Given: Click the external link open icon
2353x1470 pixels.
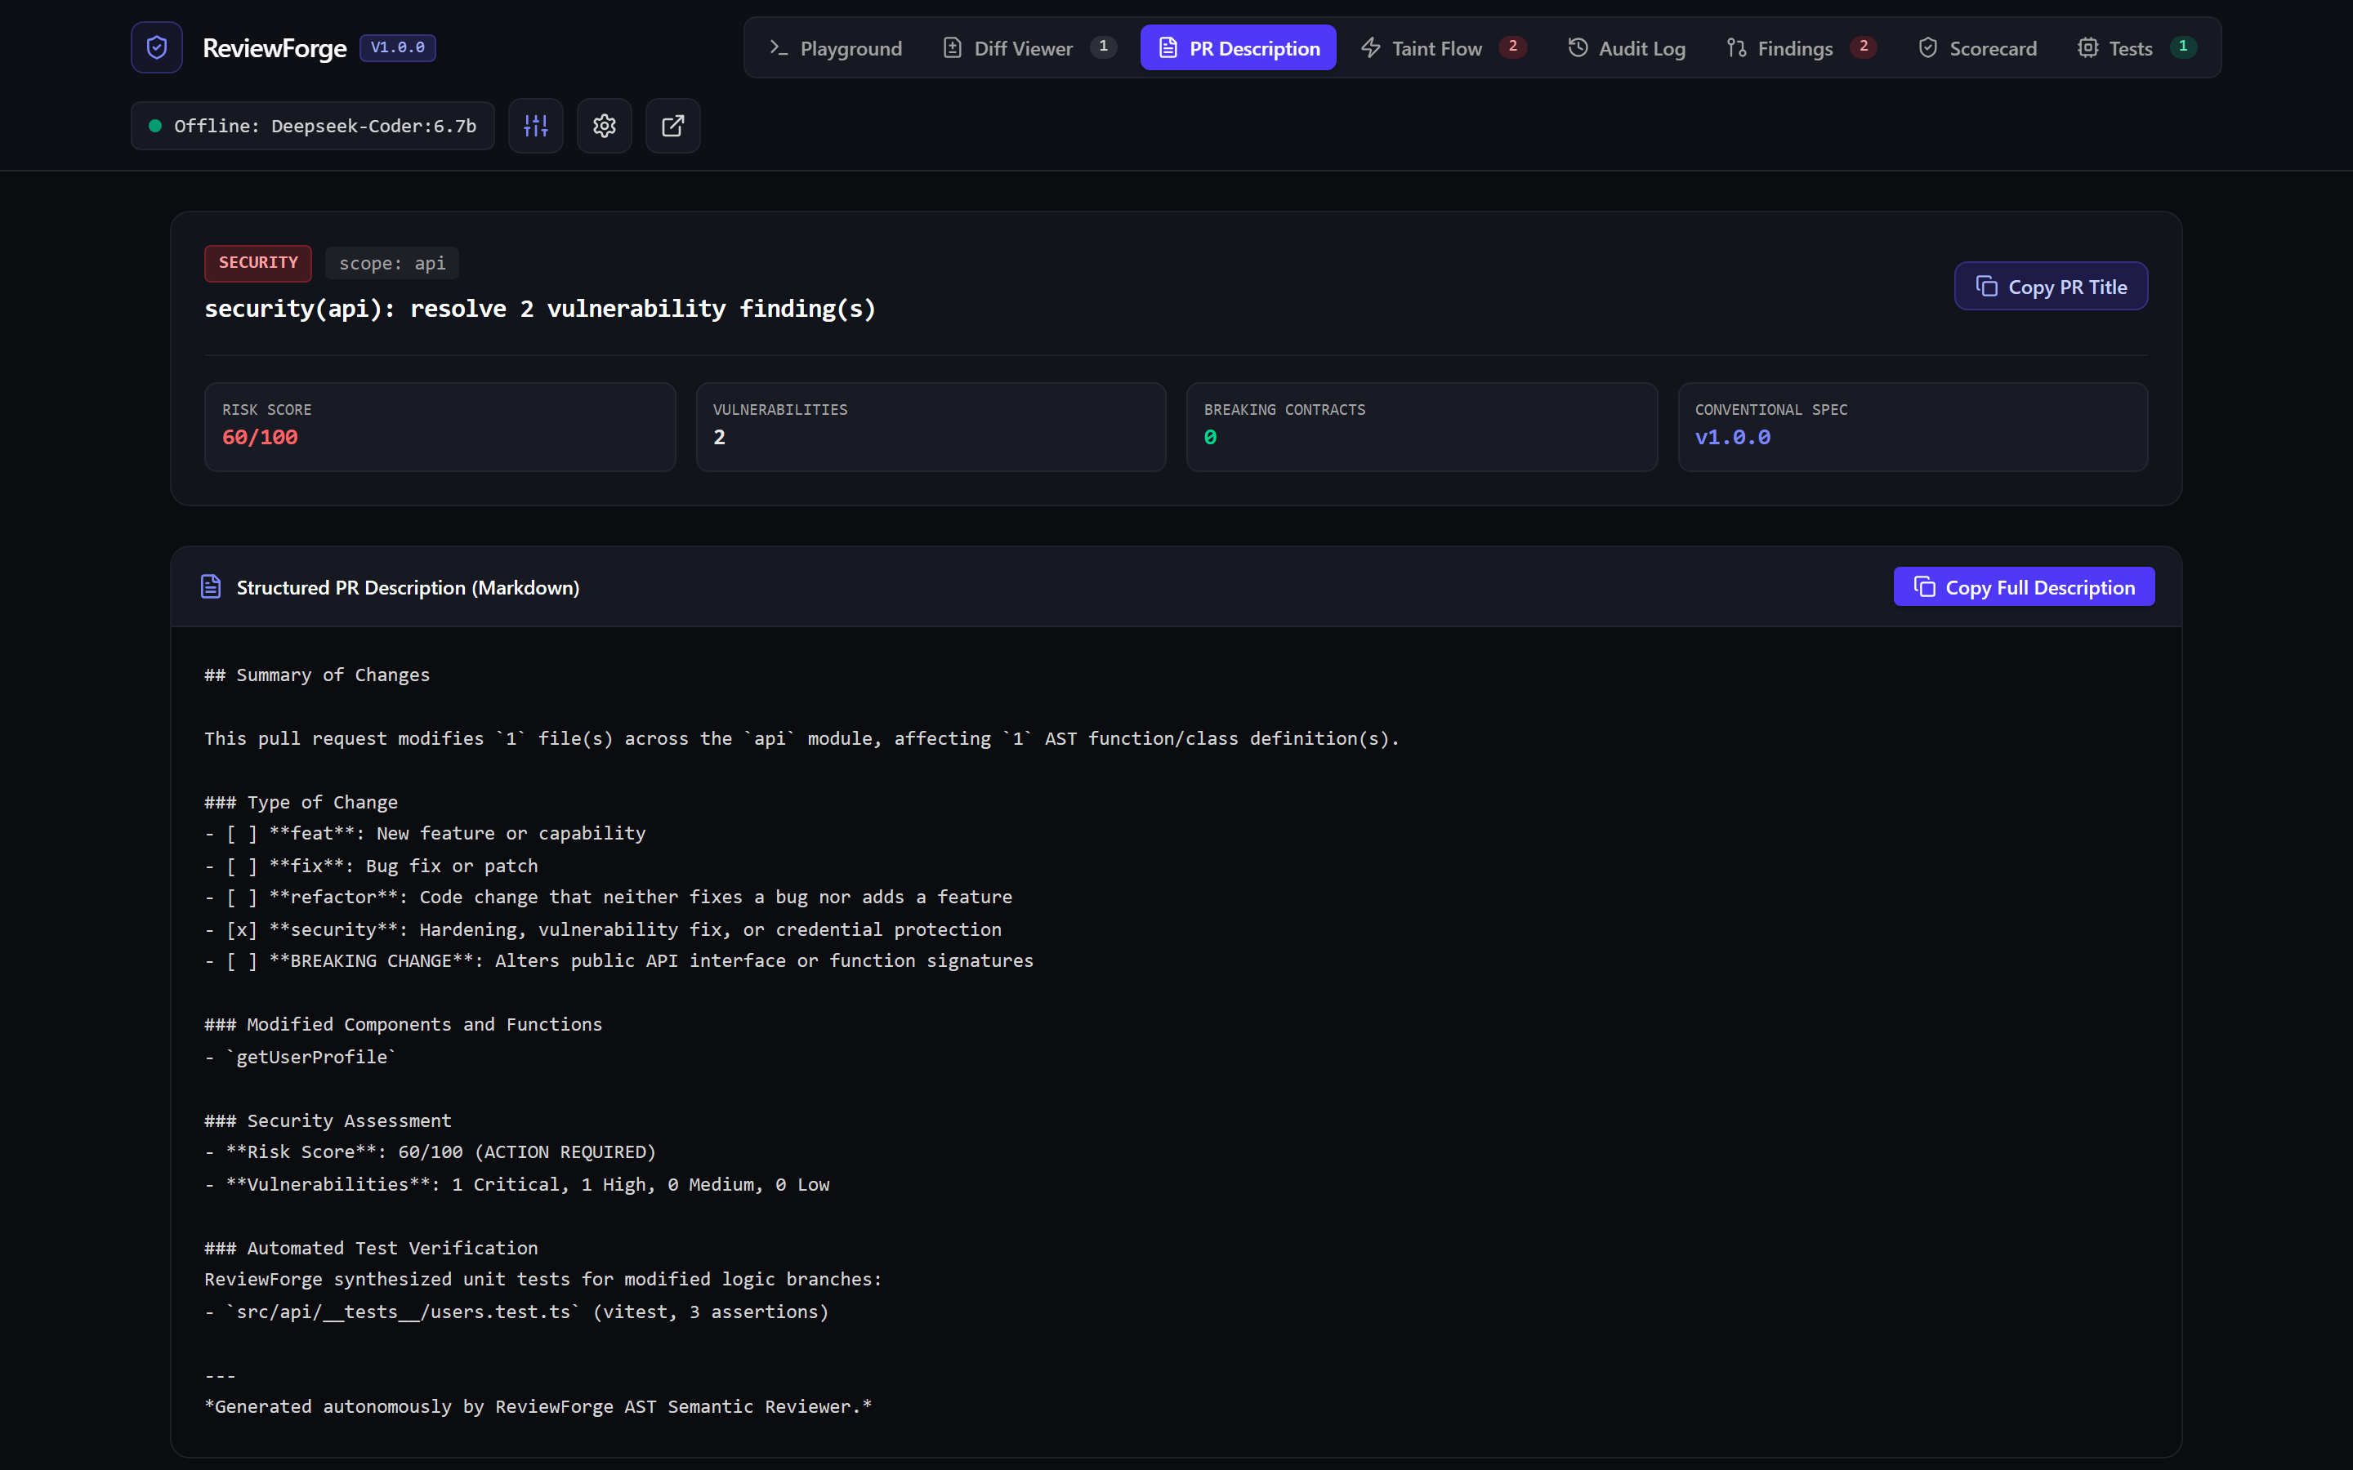Looking at the screenshot, I should 673,126.
